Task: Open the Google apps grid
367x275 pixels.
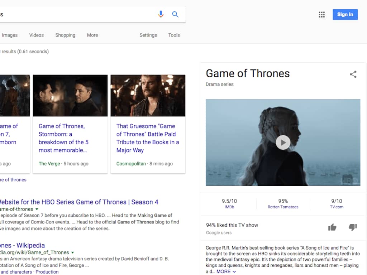Action: coord(322,14)
